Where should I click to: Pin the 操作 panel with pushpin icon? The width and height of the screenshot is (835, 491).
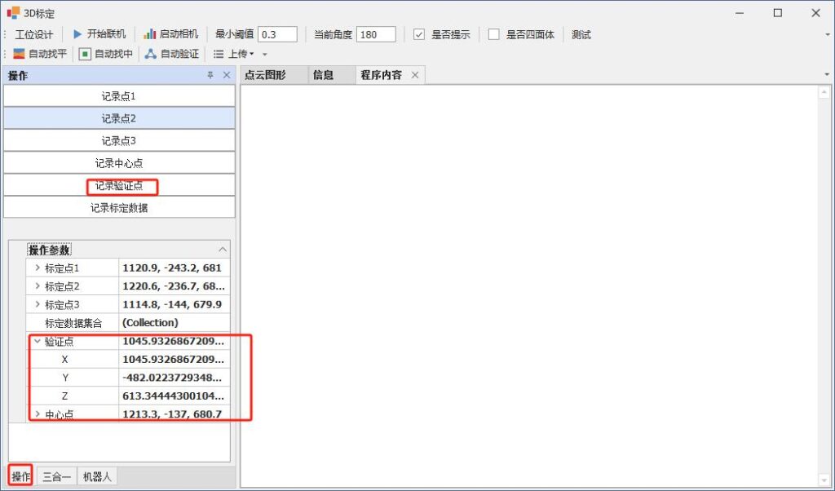pyautogui.click(x=210, y=75)
